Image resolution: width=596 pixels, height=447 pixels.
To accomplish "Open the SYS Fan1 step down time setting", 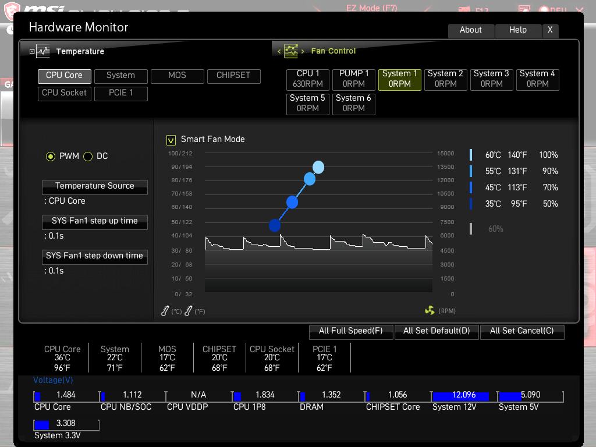I will pos(95,257).
